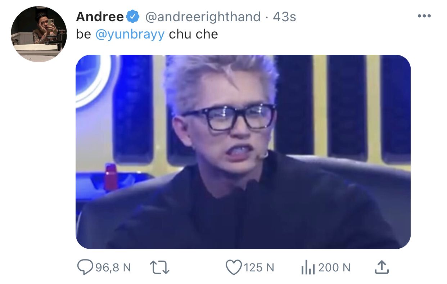The width and height of the screenshot is (447, 284).
Task: Click the blank space below the photo, between retweet and like
Action: point(197,267)
